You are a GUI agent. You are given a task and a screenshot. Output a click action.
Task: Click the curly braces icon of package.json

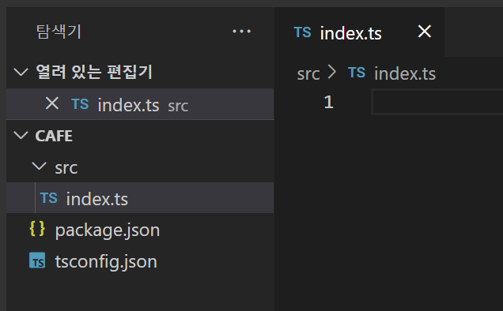pyautogui.click(x=37, y=229)
